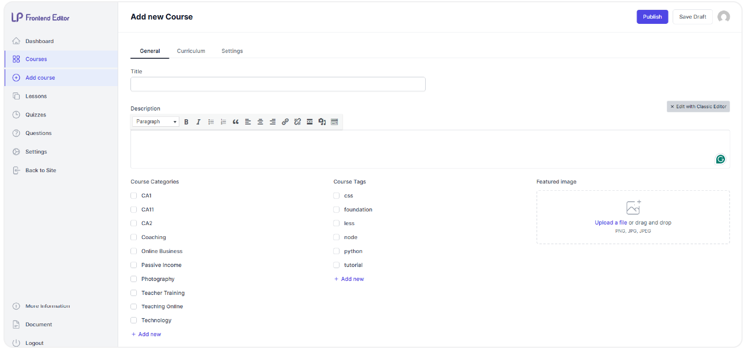Insert a bulleted list in the Description
The height and width of the screenshot is (349, 746).
[x=211, y=122]
